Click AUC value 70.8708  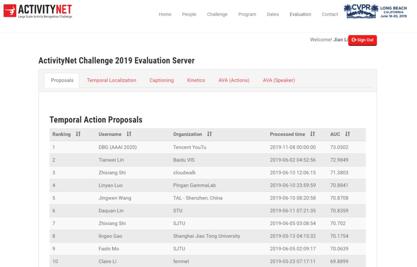(339, 198)
